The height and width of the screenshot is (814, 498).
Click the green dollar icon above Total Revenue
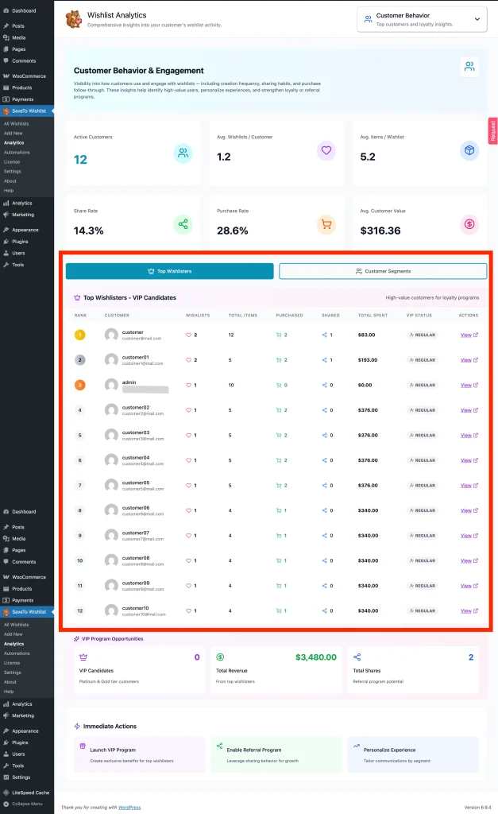[x=220, y=657]
